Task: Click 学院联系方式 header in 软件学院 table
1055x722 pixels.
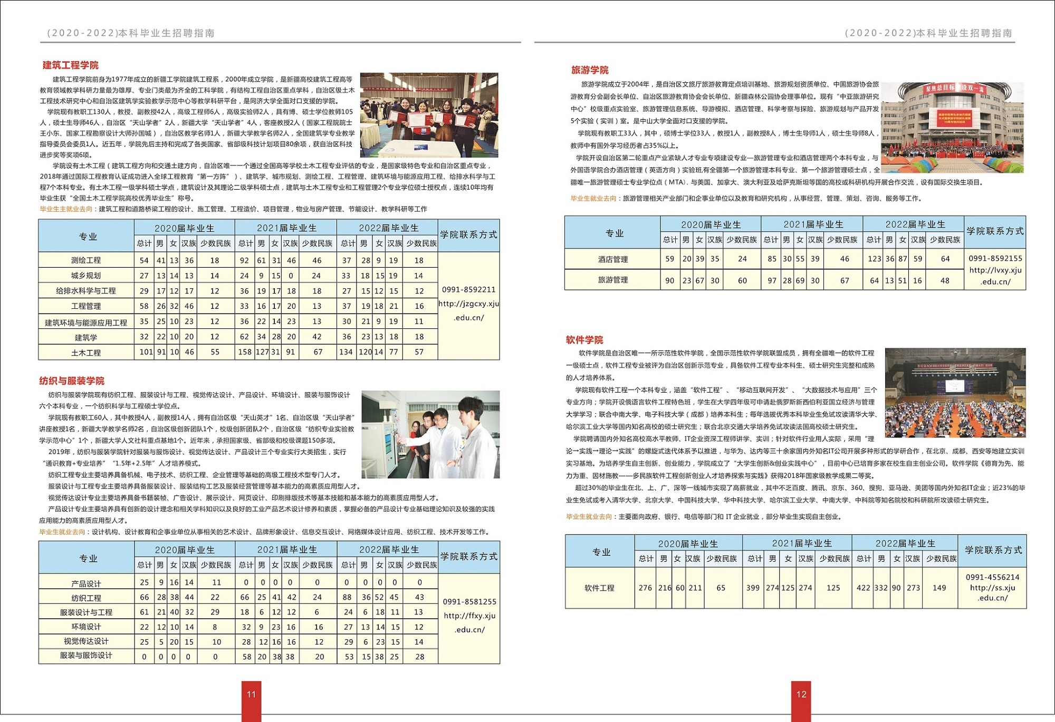Action: tap(993, 550)
